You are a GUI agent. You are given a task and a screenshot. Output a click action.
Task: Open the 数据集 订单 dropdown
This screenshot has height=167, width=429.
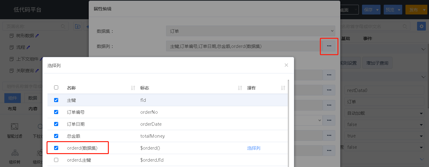click(250, 31)
